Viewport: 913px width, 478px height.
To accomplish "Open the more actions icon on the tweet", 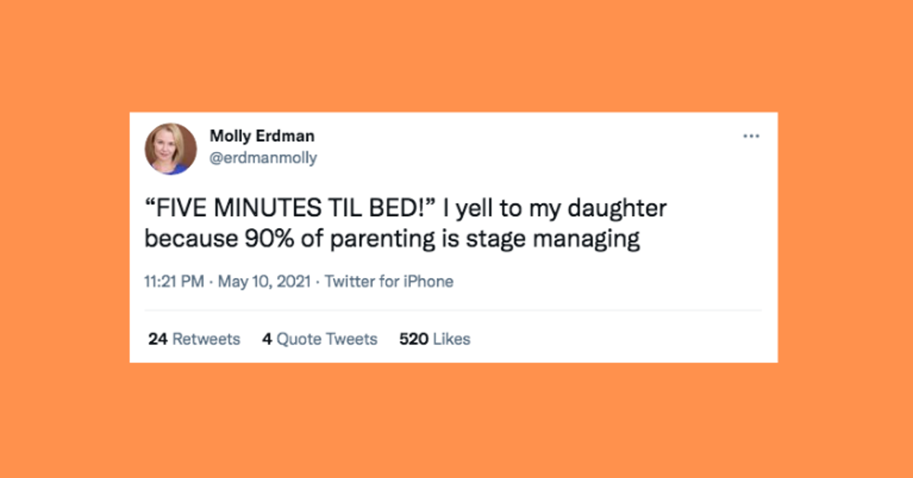I will (x=752, y=135).
